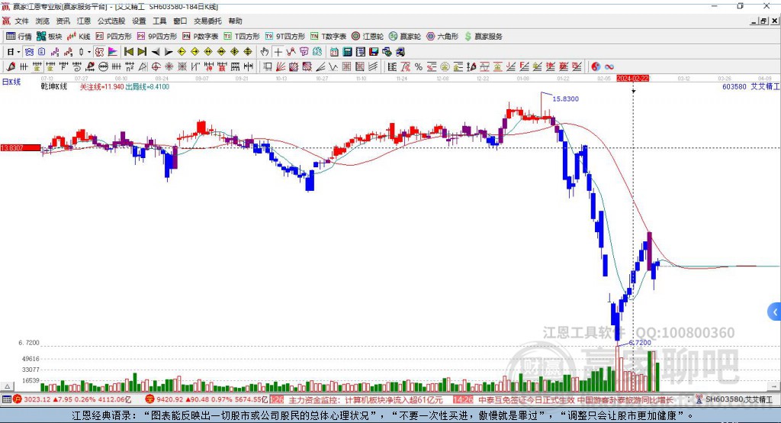Click the 乾坤K线 indicator label

[x=54, y=87]
